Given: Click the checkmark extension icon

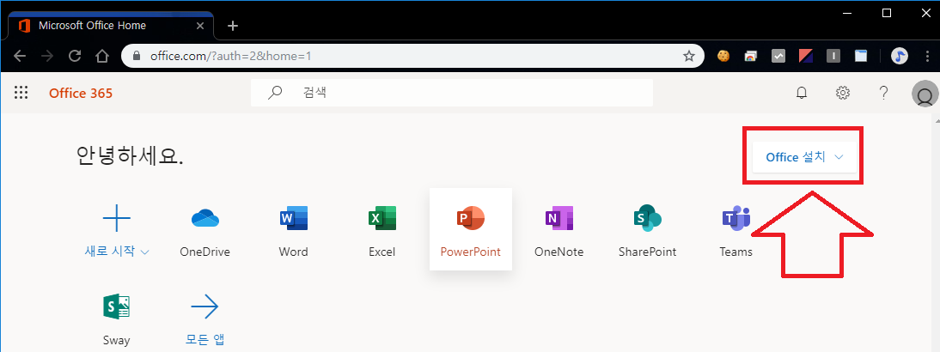Looking at the screenshot, I should 778,57.
